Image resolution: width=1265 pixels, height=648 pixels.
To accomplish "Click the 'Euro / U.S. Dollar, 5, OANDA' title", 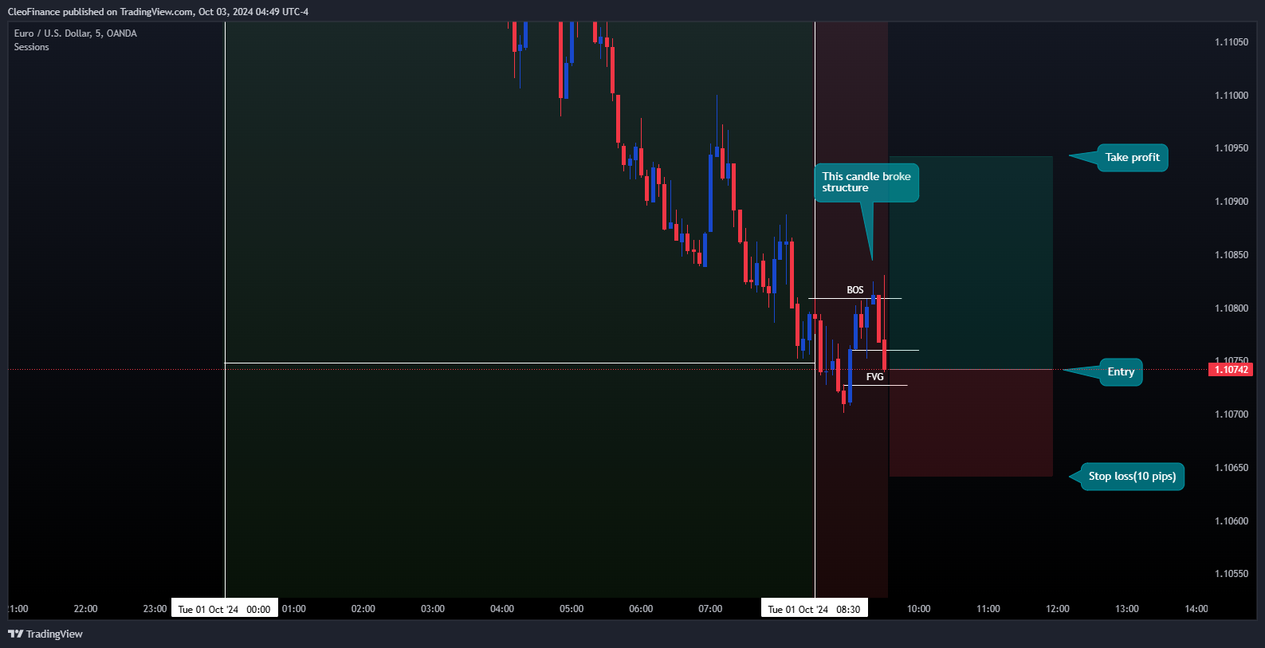I will (x=76, y=33).
